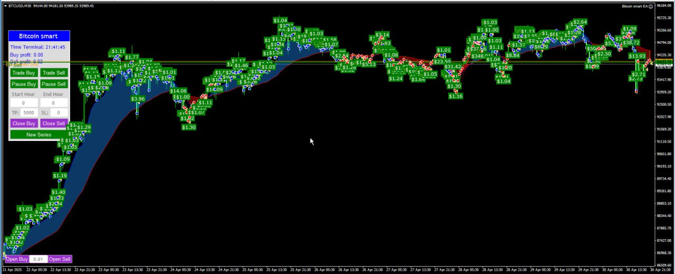The height and width of the screenshot is (274, 675).
Task: Click the Time Terminal 21:41:45 readout
Action: point(38,47)
